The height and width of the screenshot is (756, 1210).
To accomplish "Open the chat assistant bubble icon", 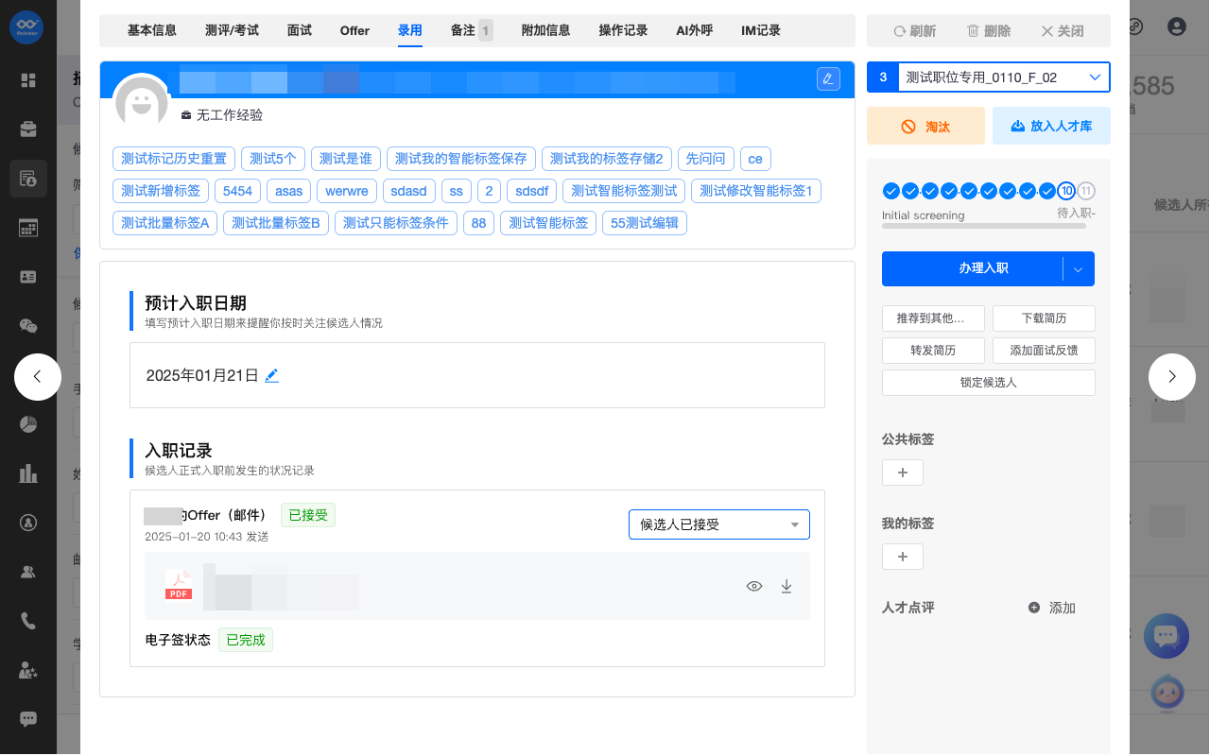I will click(x=1166, y=636).
